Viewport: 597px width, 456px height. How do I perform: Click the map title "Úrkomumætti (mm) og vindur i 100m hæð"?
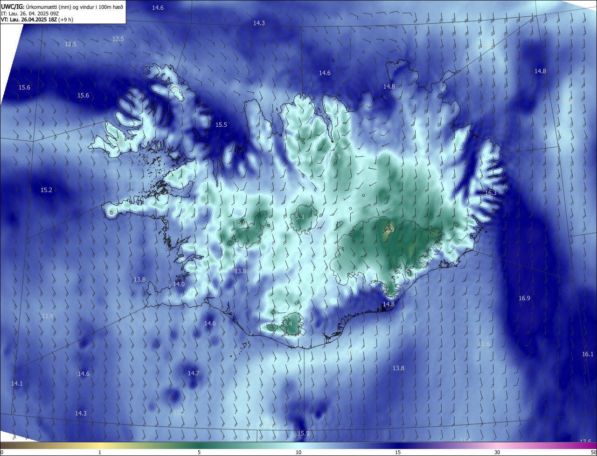[x=75, y=7]
